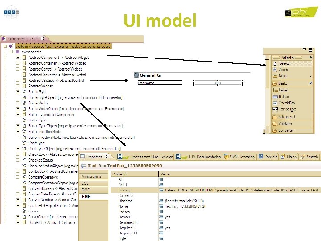Select the CSS properties category
The image size is (321, 241).
94,183
